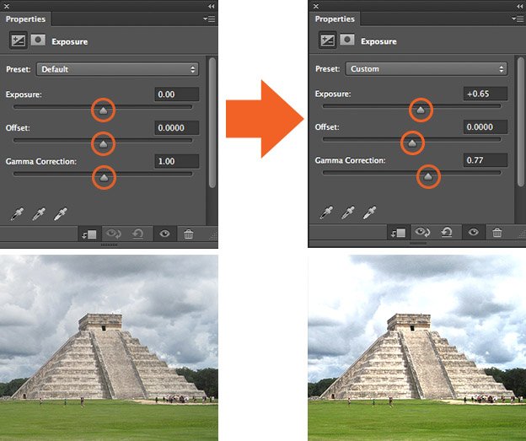Select the white point eyedropper in left panel

59,214
